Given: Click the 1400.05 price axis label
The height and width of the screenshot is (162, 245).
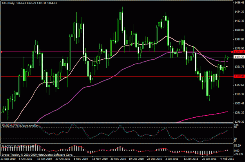Looking at the screenshot, I should tap(240, 30).
